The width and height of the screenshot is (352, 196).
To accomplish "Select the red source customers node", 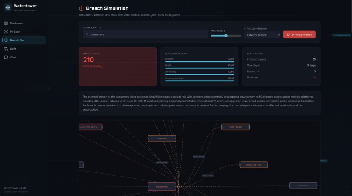I will click(162, 187).
